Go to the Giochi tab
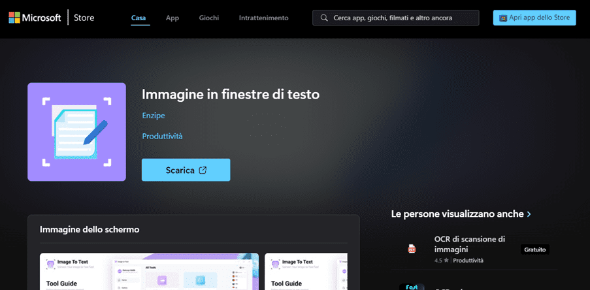 click(x=209, y=18)
